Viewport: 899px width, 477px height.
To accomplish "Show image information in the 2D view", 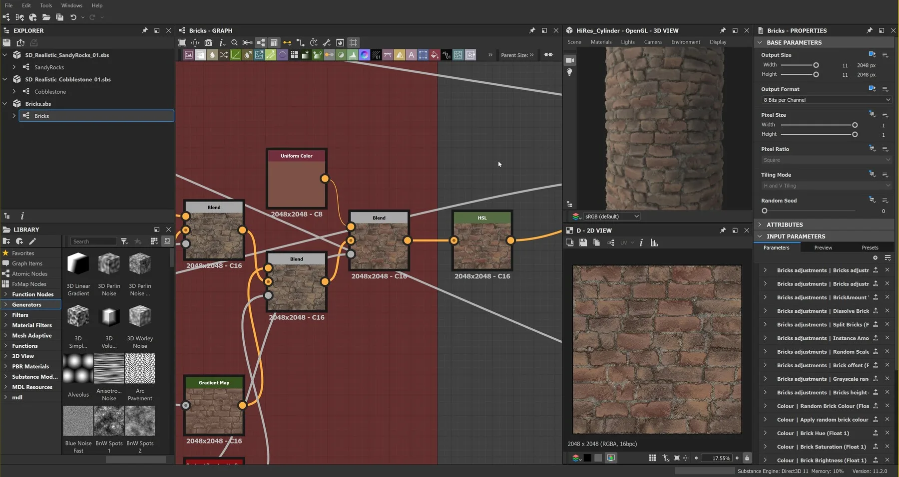I will tap(641, 243).
